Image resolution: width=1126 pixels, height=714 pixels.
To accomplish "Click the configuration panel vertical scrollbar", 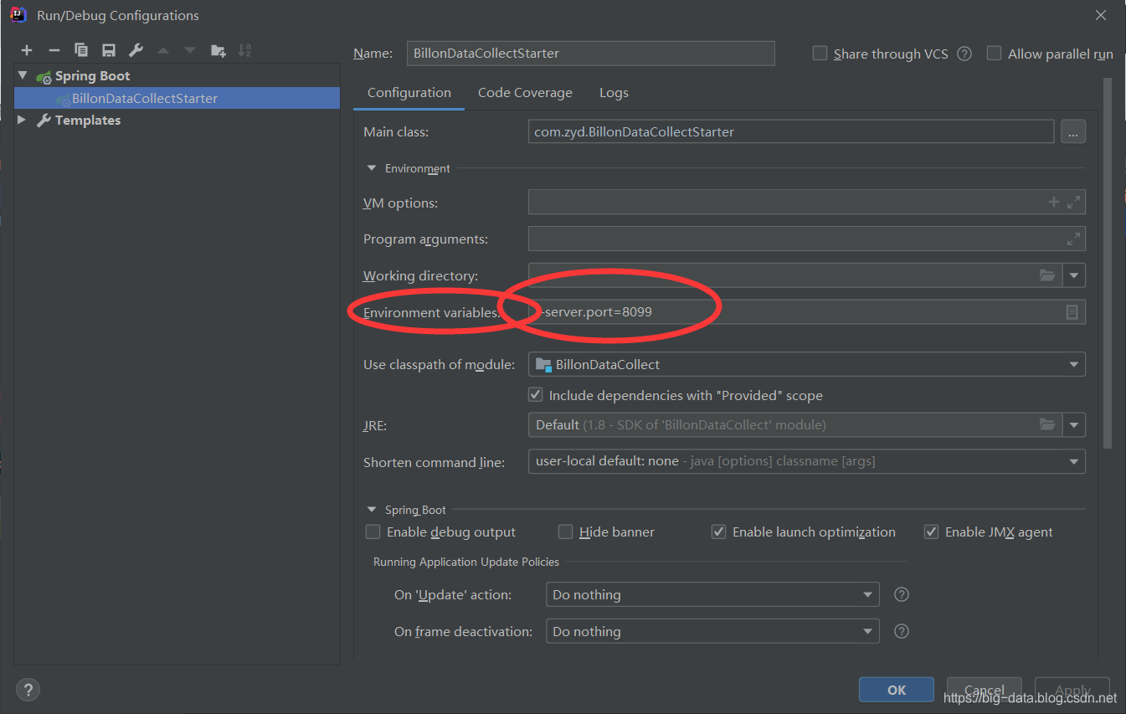I will point(1108,264).
